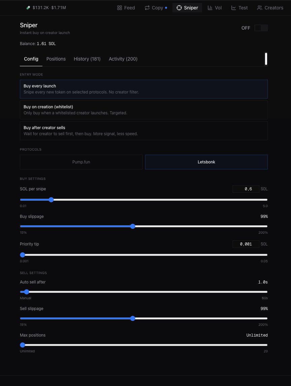
Task: Click the Sniper crosshair icon
Action: pyautogui.click(x=179, y=8)
